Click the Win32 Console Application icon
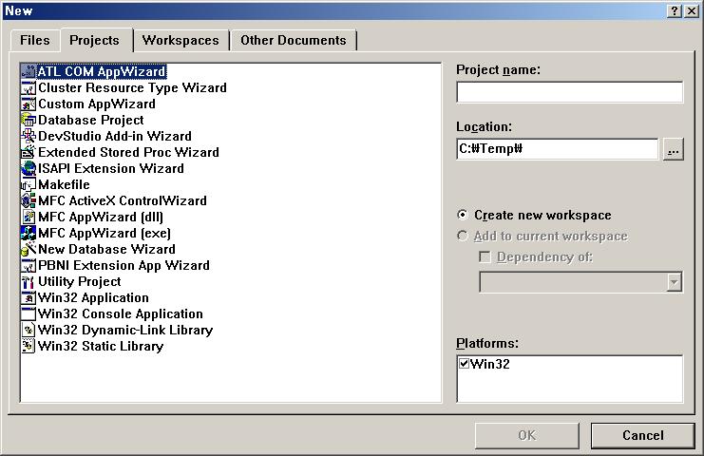 coord(29,313)
